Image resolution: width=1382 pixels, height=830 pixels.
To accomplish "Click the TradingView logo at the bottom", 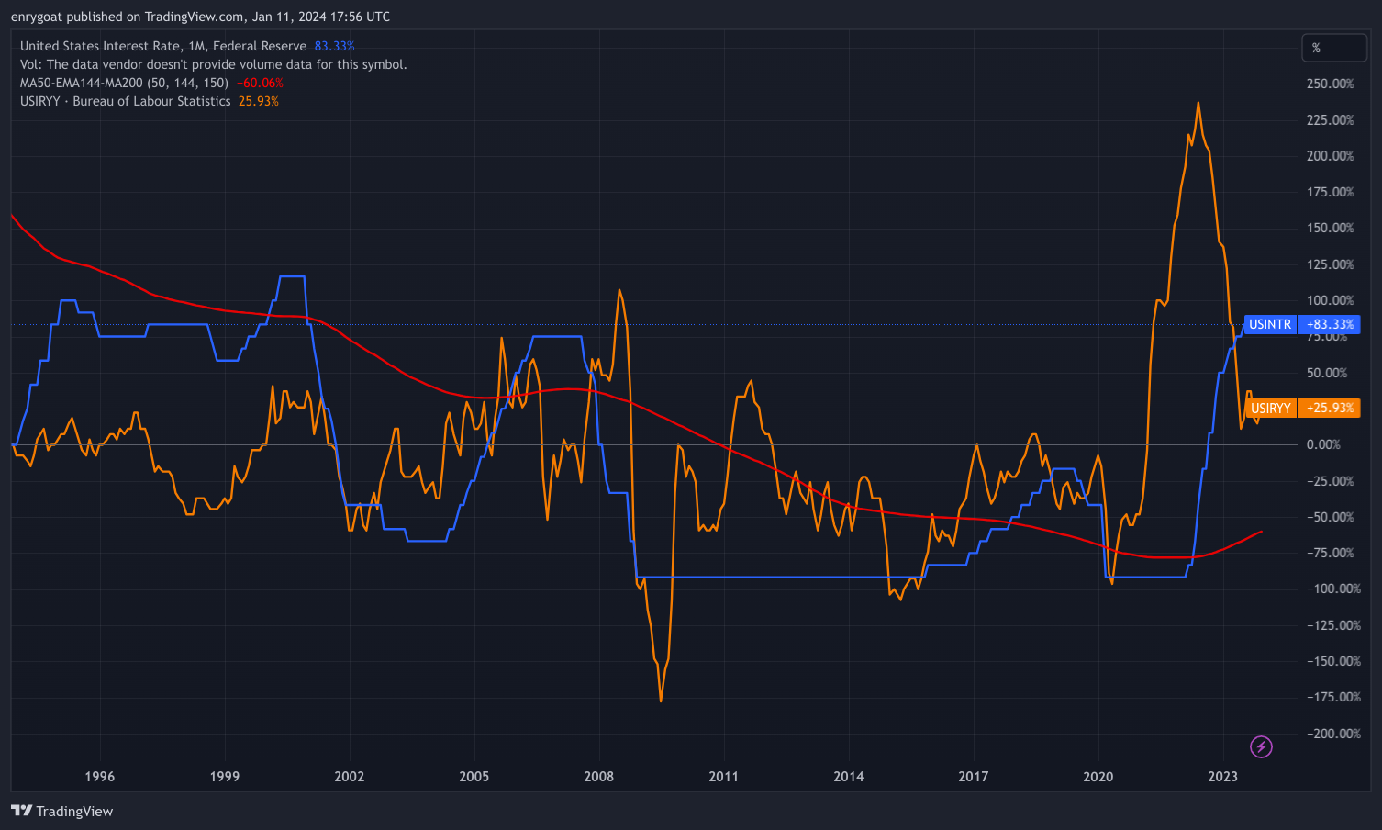I will pyautogui.click(x=61, y=811).
